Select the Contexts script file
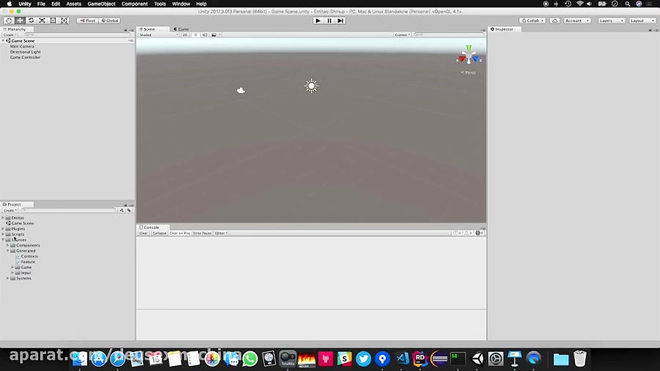 click(x=29, y=256)
